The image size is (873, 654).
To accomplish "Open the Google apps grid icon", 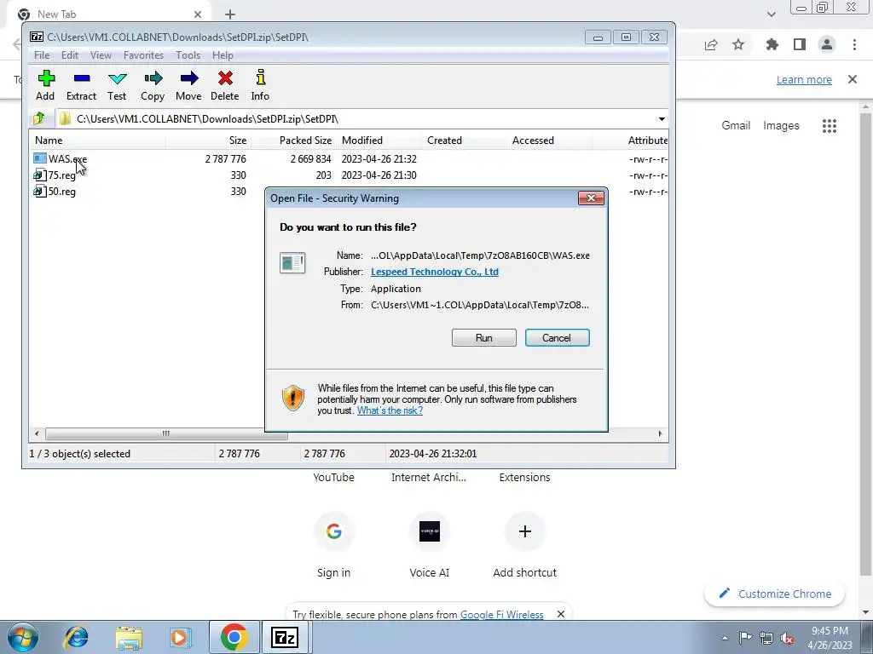I will [830, 126].
